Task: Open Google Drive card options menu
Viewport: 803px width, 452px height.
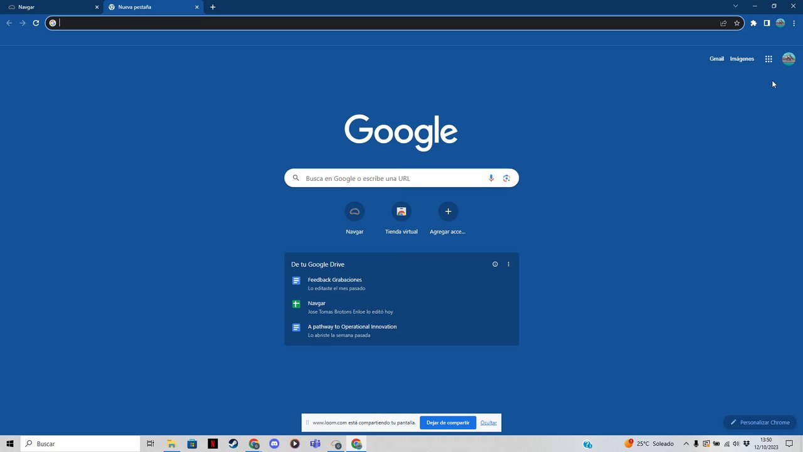Action: [508, 264]
